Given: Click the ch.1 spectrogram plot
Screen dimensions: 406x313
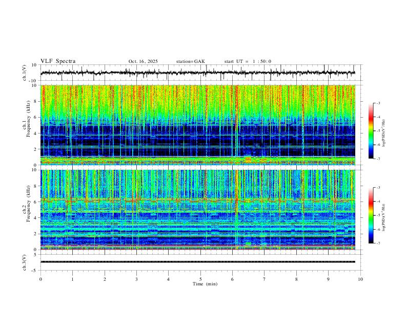Looking at the screenshot, I should click(x=198, y=125).
